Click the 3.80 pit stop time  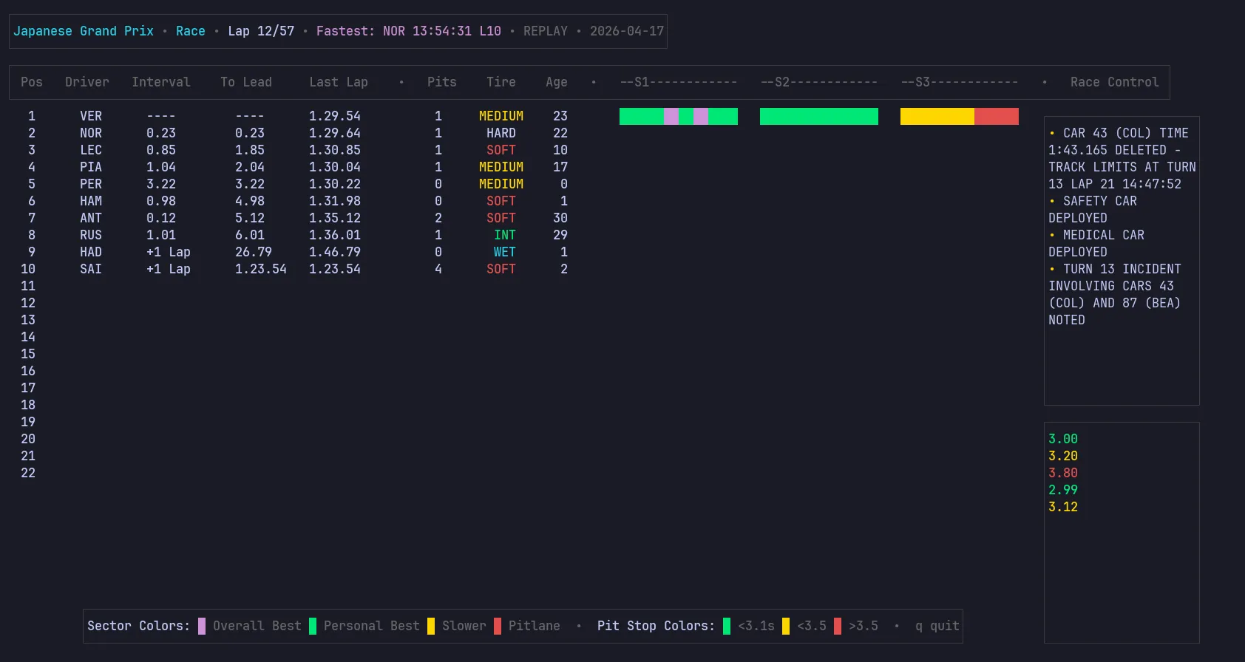click(x=1063, y=473)
